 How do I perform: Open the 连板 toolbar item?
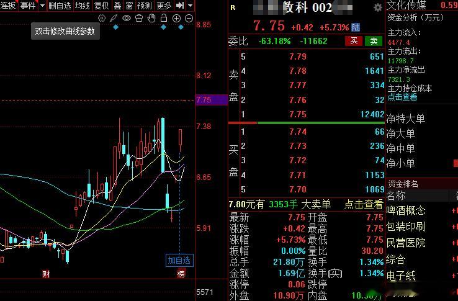8,5
